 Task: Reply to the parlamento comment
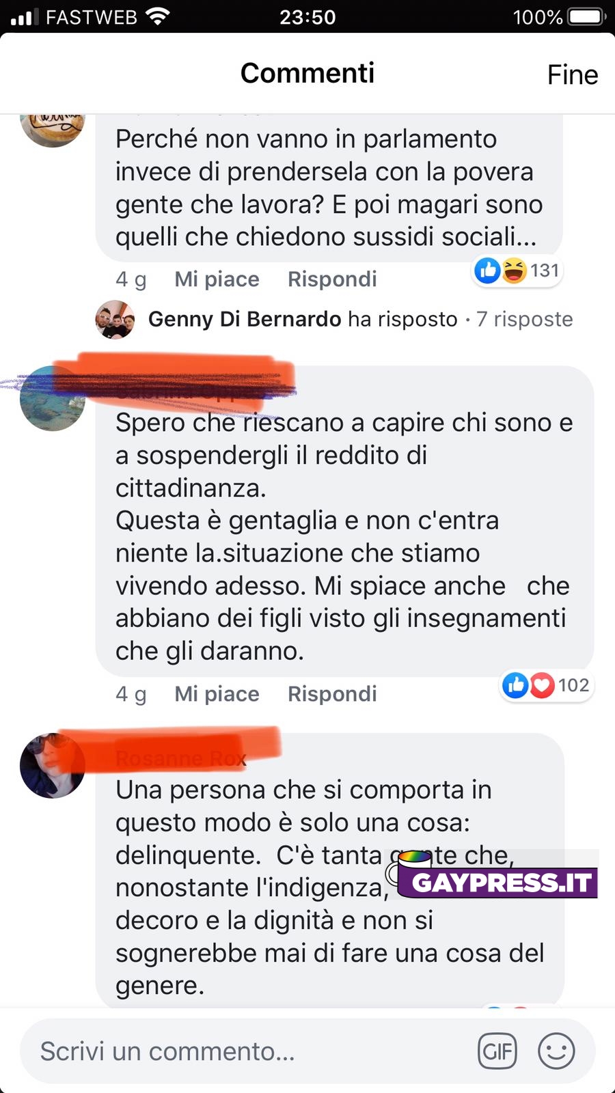[x=332, y=279]
